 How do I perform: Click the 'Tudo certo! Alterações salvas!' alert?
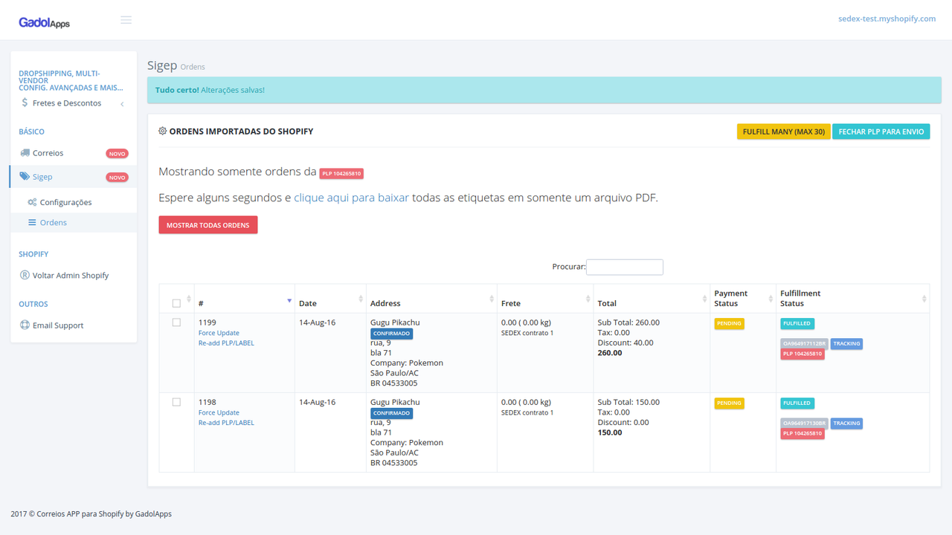[546, 90]
